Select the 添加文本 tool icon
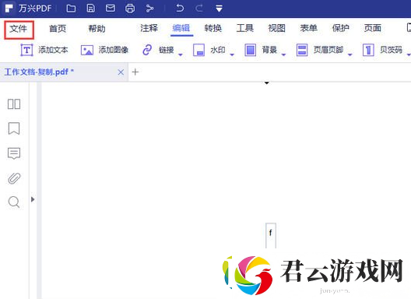The image size is (411, 299). pyautogui.click(x=26, y=50)
